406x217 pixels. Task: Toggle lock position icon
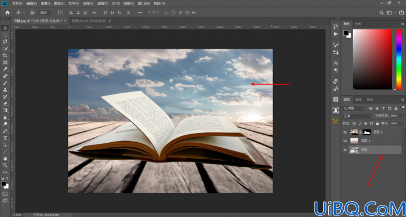click(x=366, y=124)
